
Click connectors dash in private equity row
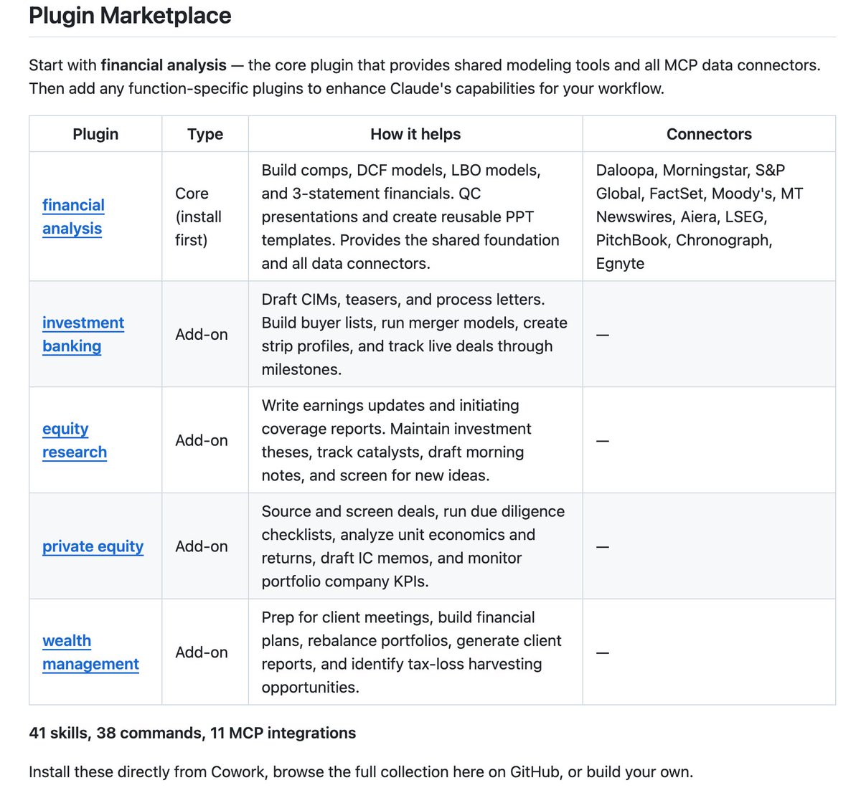[x=603, y=547]
